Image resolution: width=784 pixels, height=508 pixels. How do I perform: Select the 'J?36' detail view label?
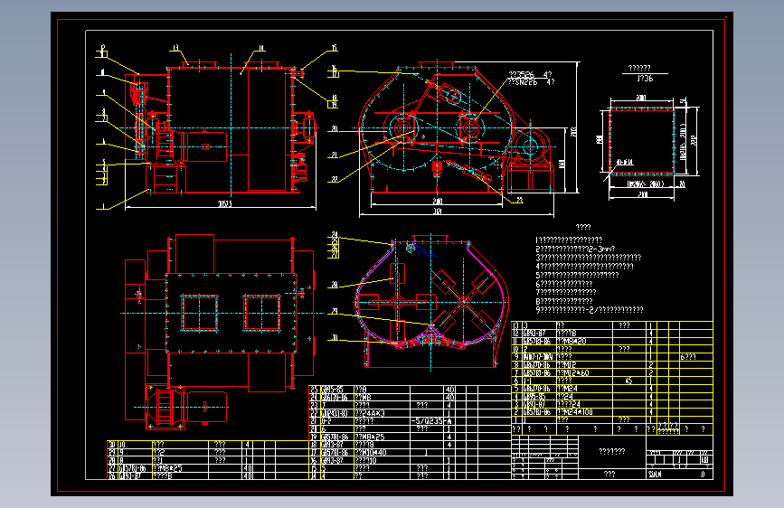tap(645, 79)
